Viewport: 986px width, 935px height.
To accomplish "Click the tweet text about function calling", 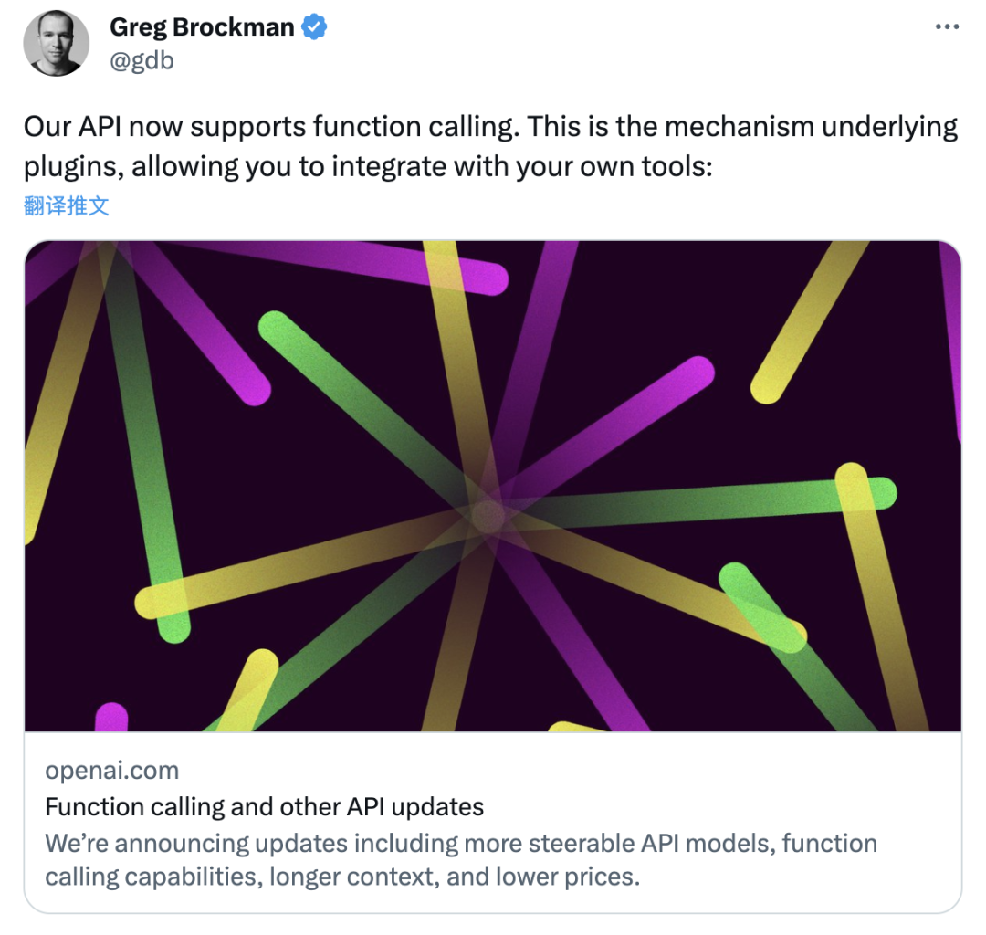I will pyautogui.click(x=490, y=146).
